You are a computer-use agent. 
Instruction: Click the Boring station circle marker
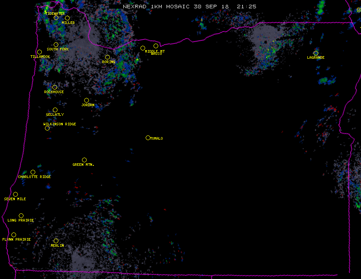[x=107, y=57]
